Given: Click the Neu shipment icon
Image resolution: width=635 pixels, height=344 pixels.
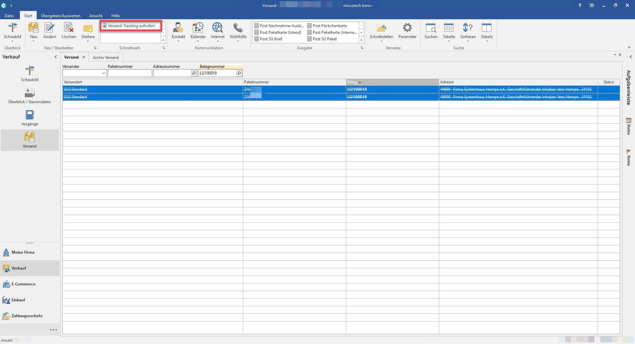Looking at the screenshot, I should coord(33,28).
